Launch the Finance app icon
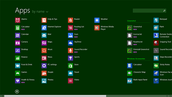172x97 pixels. tap(18, 58)
